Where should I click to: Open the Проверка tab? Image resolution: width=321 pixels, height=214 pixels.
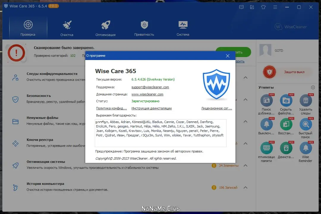point(28,28)
